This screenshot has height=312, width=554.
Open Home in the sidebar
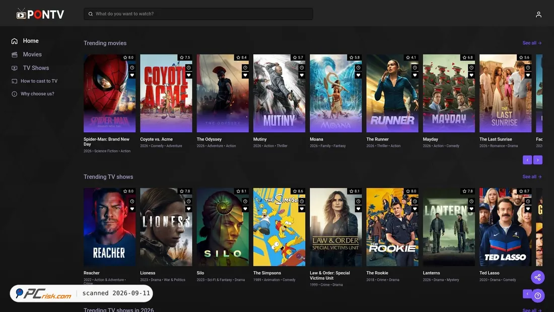tap(31, 41)
